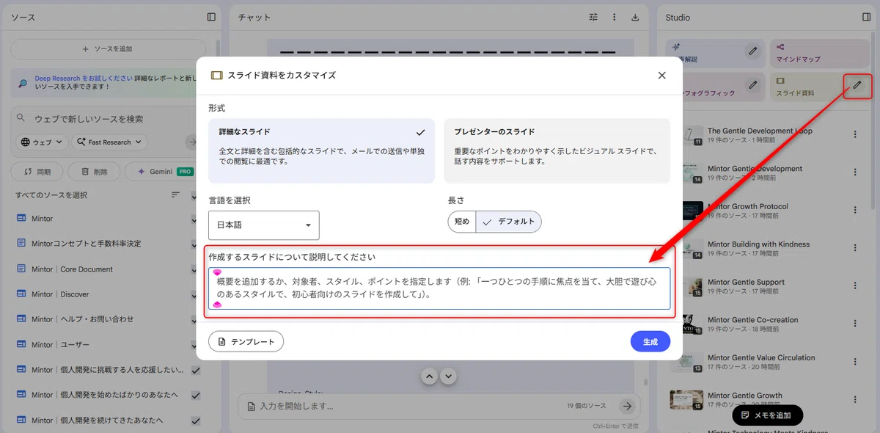Open the チャット panel more options menu

pos(615,18)
